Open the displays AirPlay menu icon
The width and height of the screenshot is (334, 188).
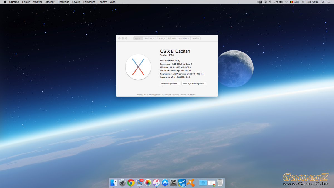click(276, 2)
